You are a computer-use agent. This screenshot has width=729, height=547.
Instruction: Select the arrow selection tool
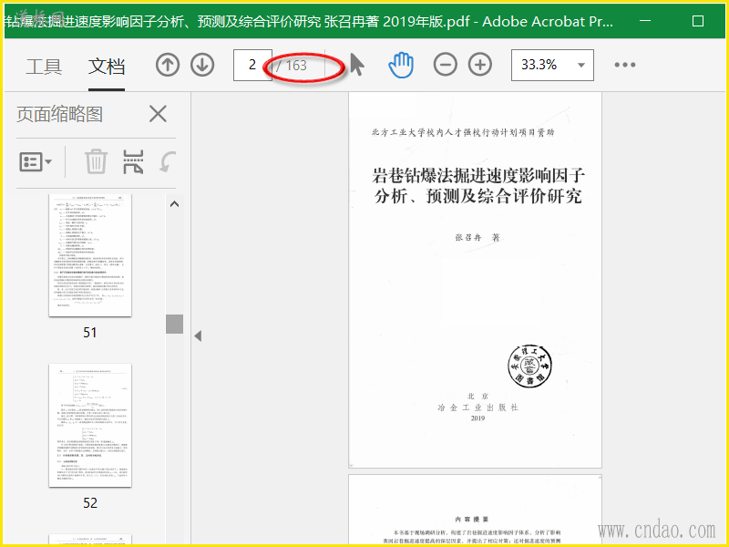[x=356, y=65]
